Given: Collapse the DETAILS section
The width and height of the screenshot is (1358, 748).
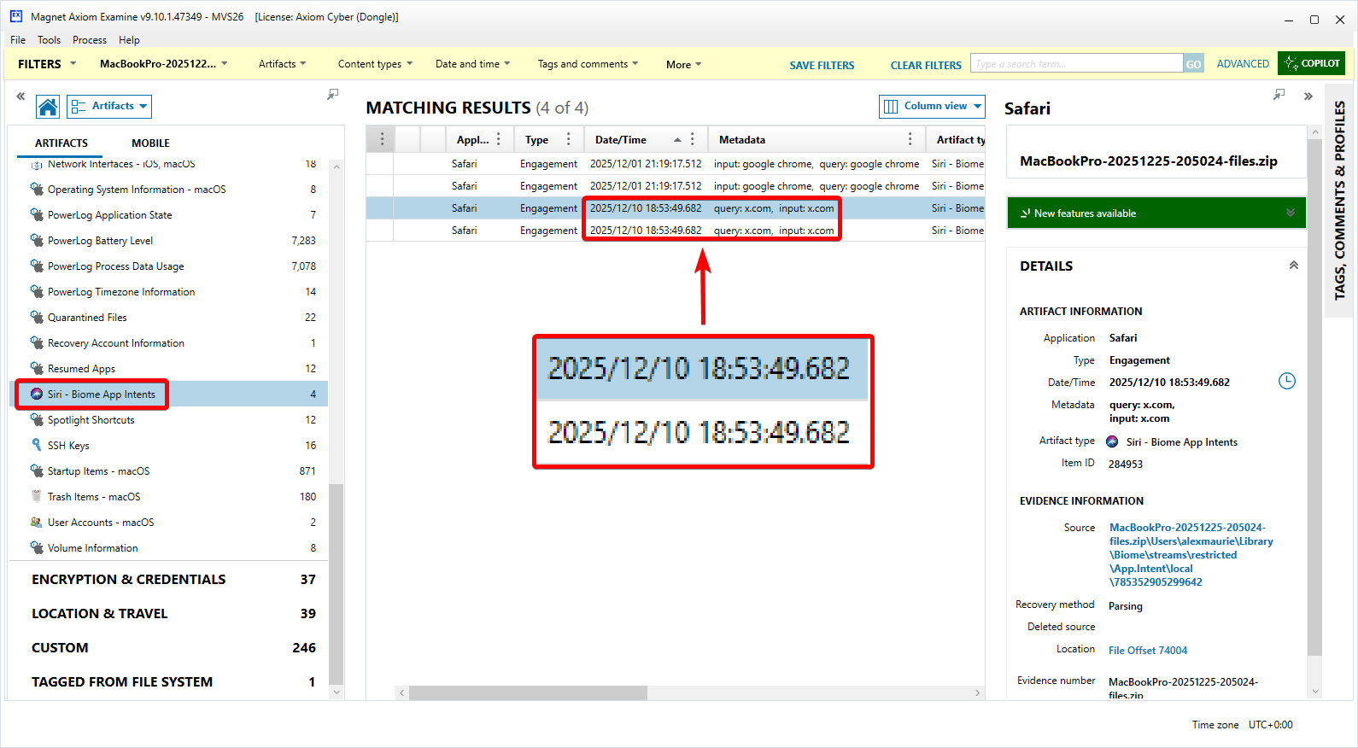Looking at the screenshot, I should [x=1293, y=266].
